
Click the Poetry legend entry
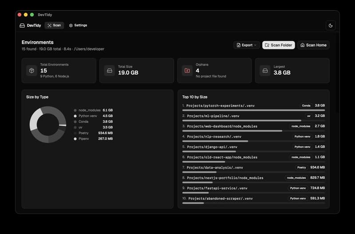click(93, 133)
